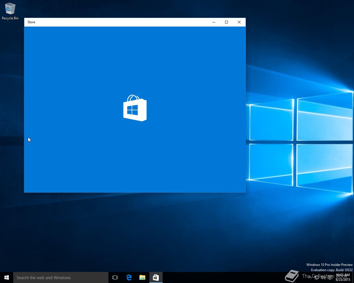
Task: Open File Explorer from the taskbar
Action: (x=142, y=277)
